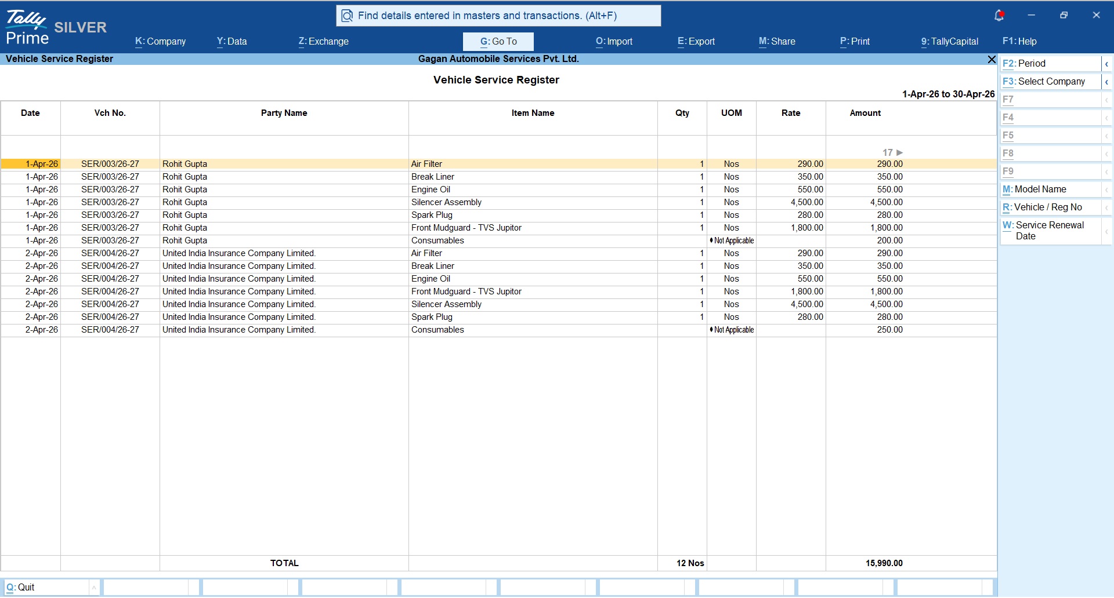Image resolution: width=1114 pixels, height=598 pixels.
Task: Select Rohit Gupta Front Mudguard - TVS Jupitor
Action: point(498,228)
